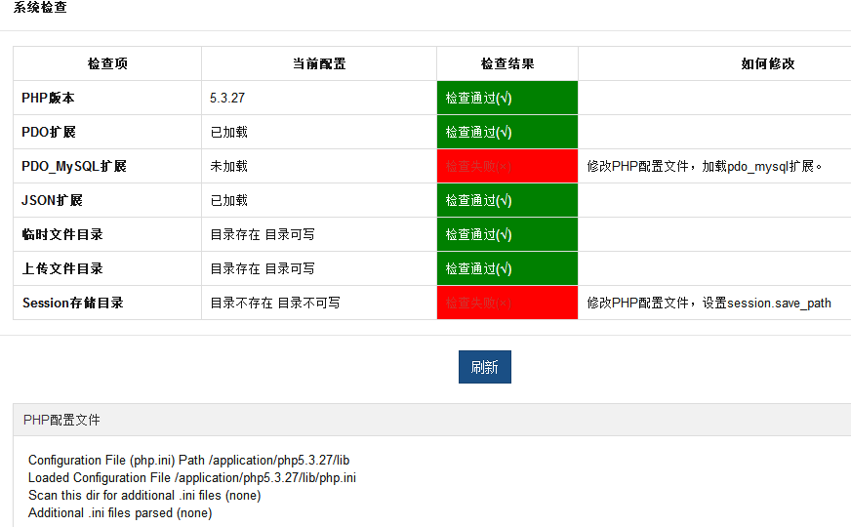Select the 检查结果 column header

(x=507, y=64)
